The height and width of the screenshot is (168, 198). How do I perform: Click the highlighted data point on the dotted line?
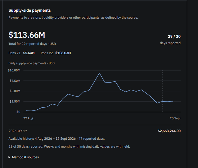point(162,101)
